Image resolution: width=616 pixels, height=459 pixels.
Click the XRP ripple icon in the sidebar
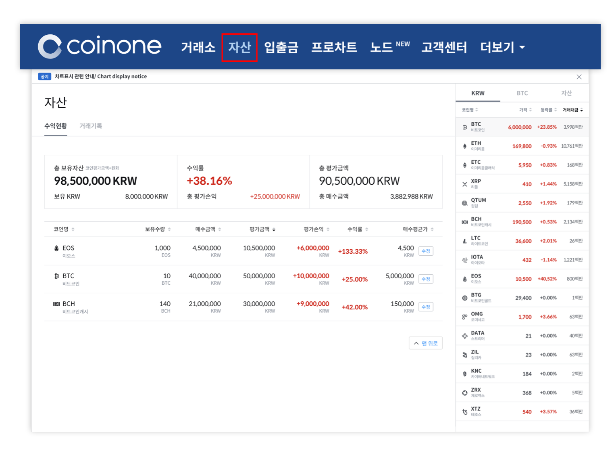tap(464, 184)
